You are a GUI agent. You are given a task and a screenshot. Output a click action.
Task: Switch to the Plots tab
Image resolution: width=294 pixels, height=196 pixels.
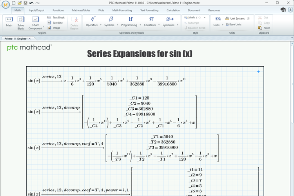pyautogui.click(x=102, y=10)
